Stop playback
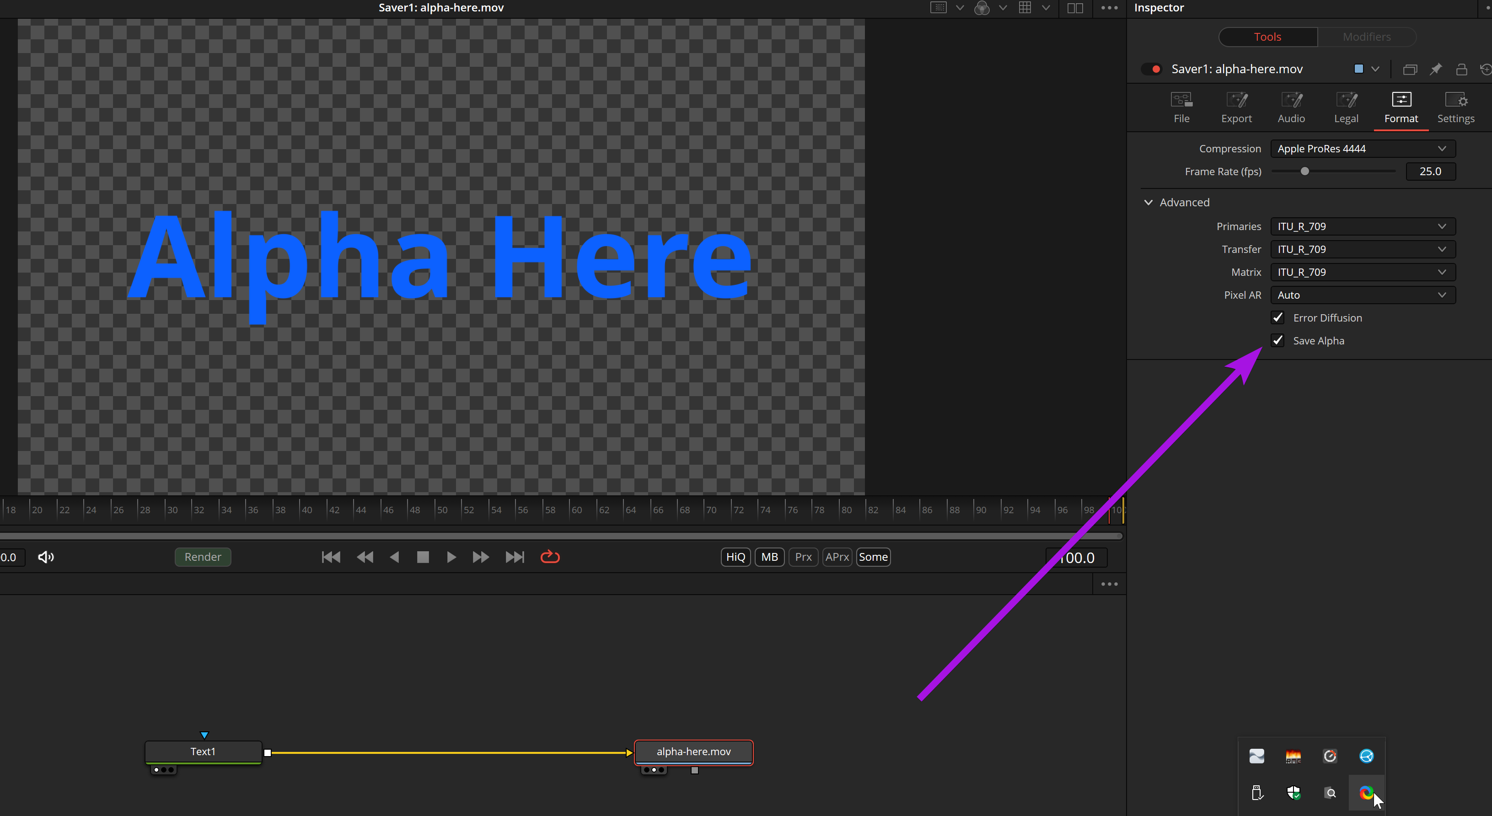 423,557
